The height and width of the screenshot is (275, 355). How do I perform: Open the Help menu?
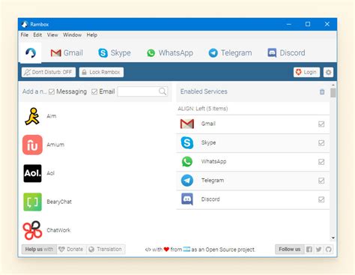pos(92,35)
